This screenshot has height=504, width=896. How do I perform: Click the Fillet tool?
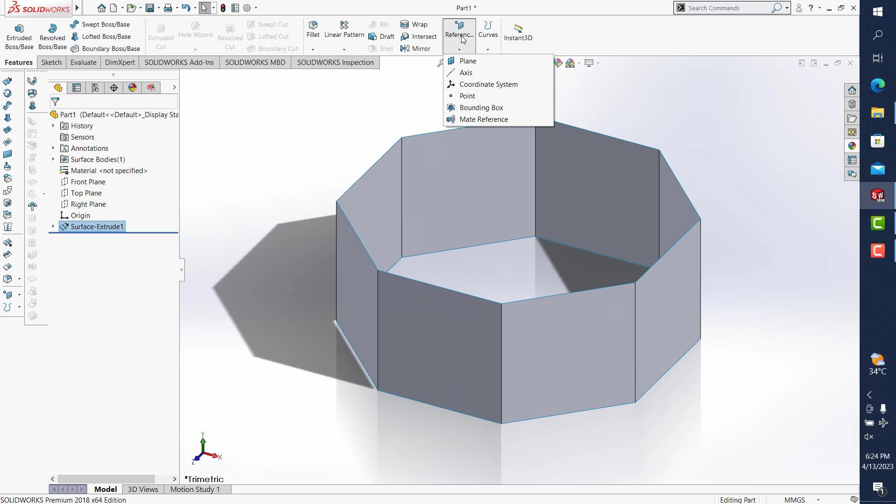[313, 29]
